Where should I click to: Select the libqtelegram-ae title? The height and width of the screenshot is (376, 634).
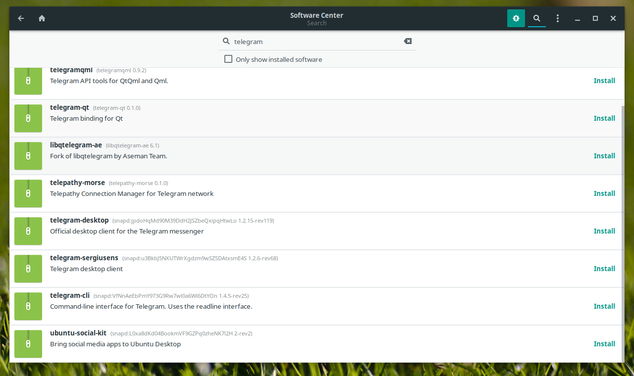(x=76, y=145)
